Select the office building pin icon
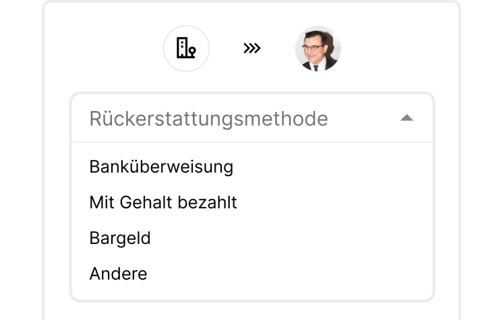 [x=186, y=49]
